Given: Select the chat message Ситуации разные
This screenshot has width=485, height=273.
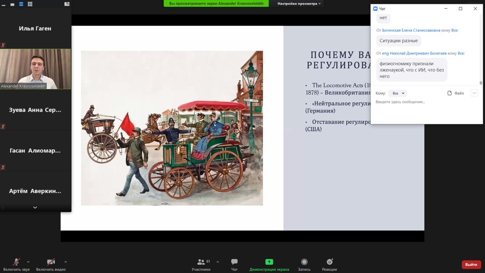Looking at the screenshot, I should click(399, 41).
